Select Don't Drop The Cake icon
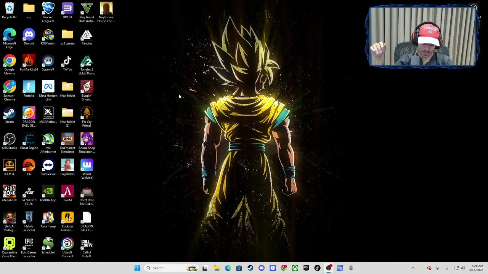The width and height of the screenshot is (488, 274). [87, 195]
